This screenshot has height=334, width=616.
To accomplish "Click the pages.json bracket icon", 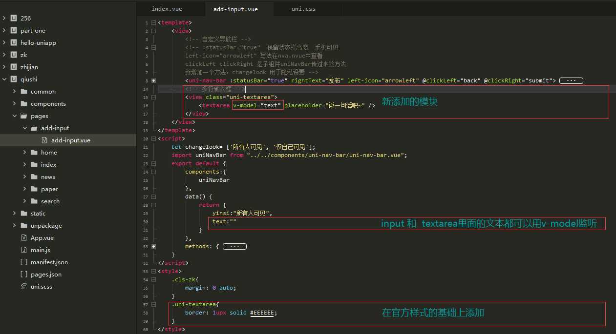I will click(x=24, y=274).
